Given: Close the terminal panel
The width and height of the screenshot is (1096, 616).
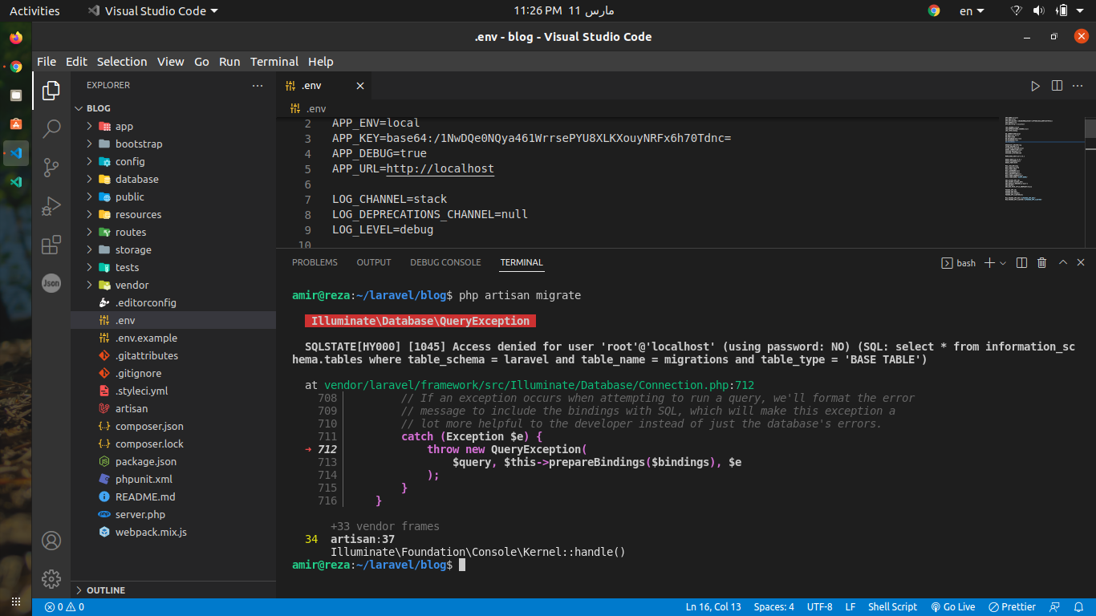Looking at the screenshot, I should 1081,262.
